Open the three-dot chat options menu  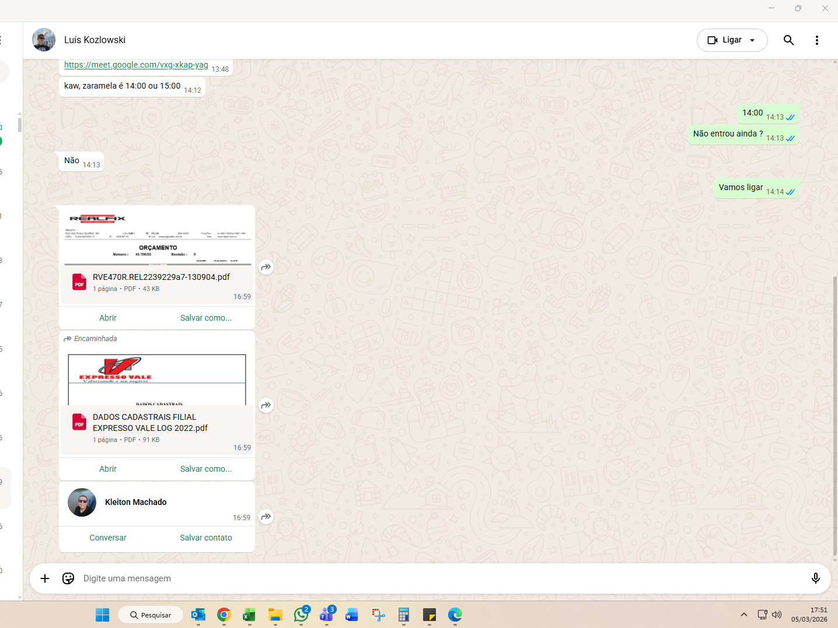tap(816, 40)
